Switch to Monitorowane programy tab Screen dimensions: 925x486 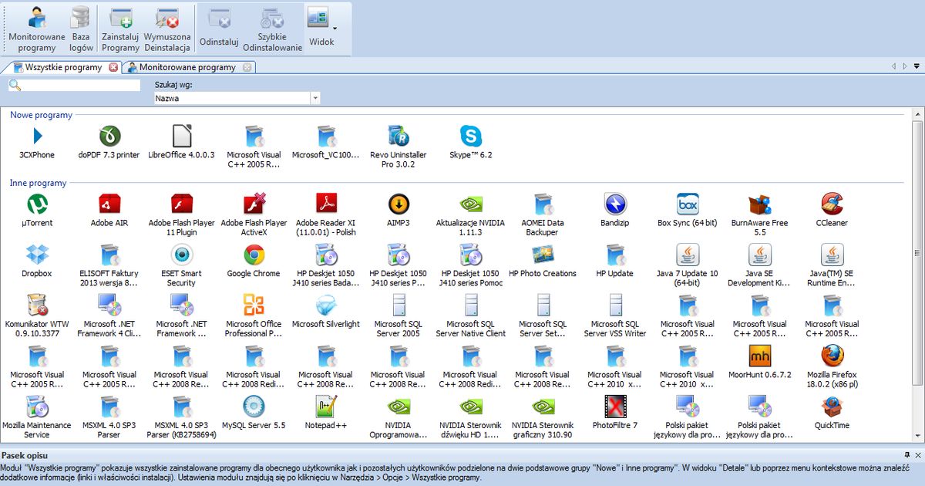[187, 67]
